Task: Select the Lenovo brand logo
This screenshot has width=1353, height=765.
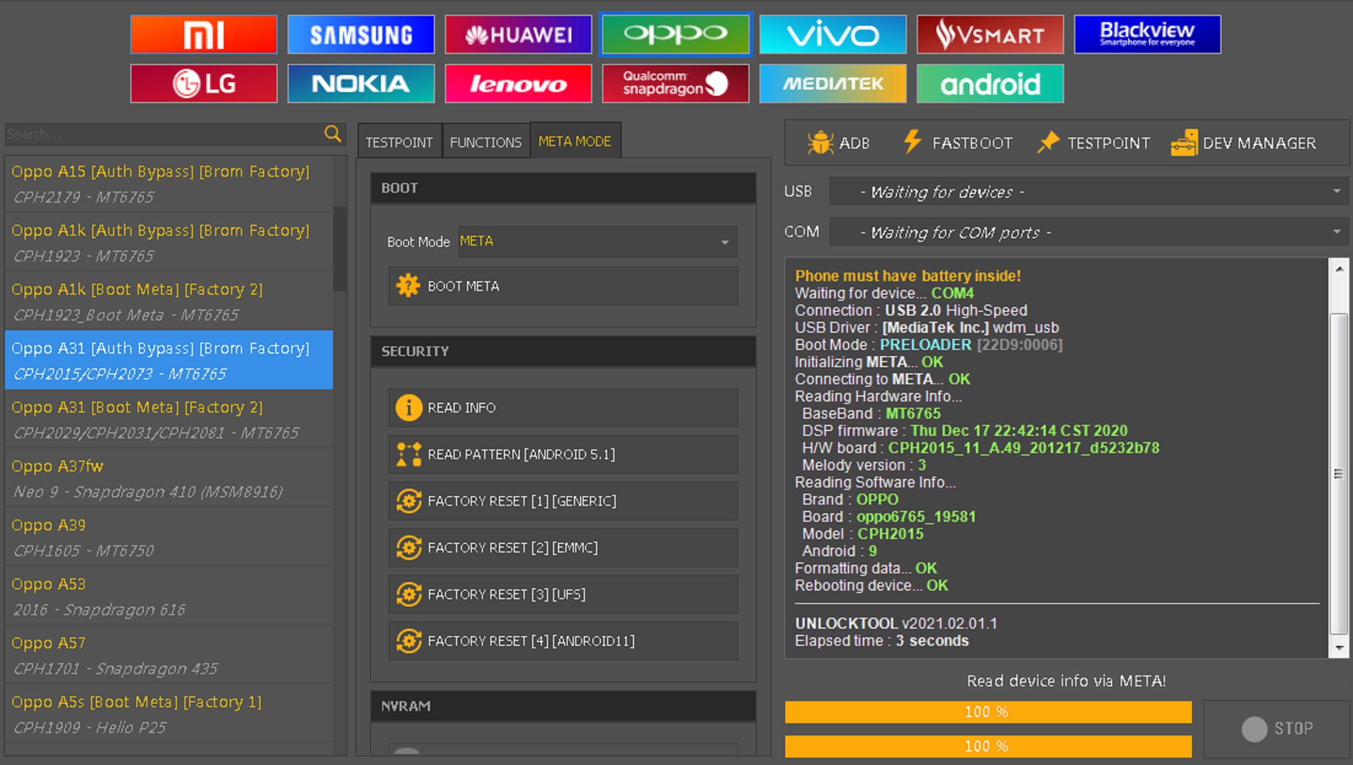Action: pos(518,83)
